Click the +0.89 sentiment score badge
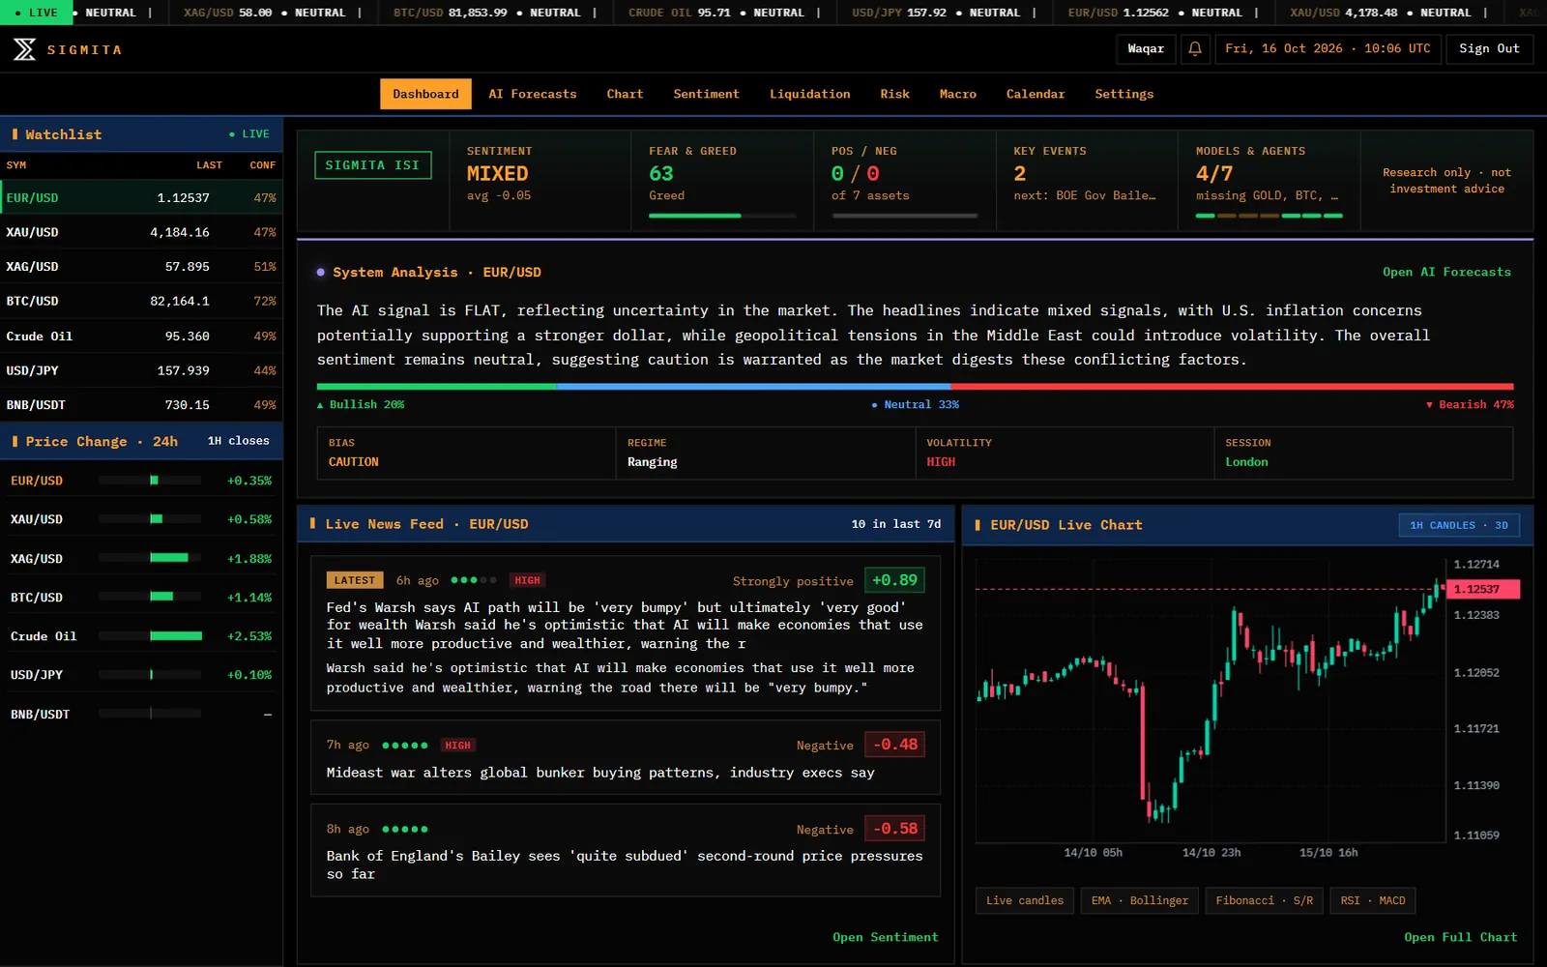 [894, 580]
